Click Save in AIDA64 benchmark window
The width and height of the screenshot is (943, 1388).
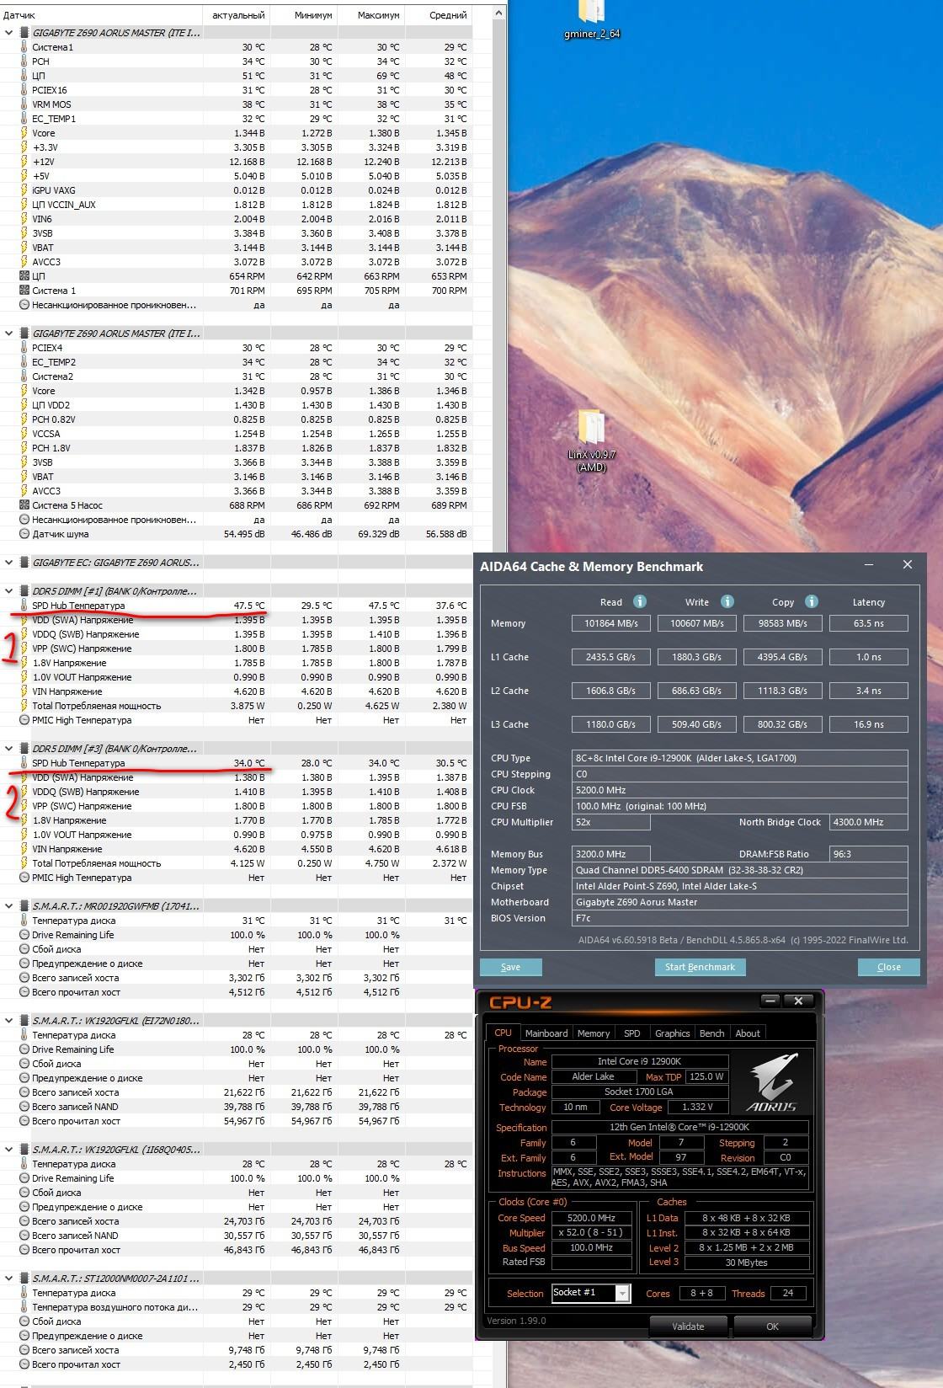pos(510,967)
